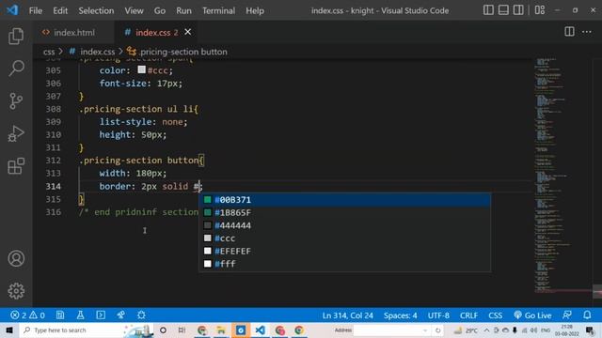
Task: Open the Selection menu
Action: pyautogui.click(x=96, y=10)
